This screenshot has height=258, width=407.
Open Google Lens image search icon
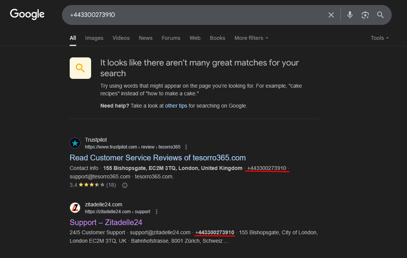pyautogui.click(x=365, y=15)
